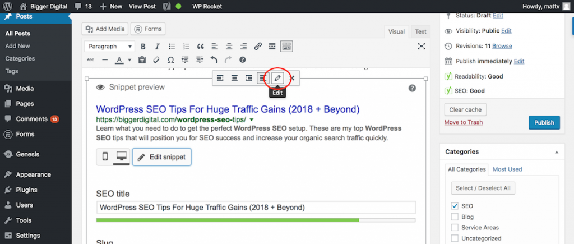Screen dimensions: 574x244
Task: Open the snippet URL dropdown triangle
Action: point(252,120)
